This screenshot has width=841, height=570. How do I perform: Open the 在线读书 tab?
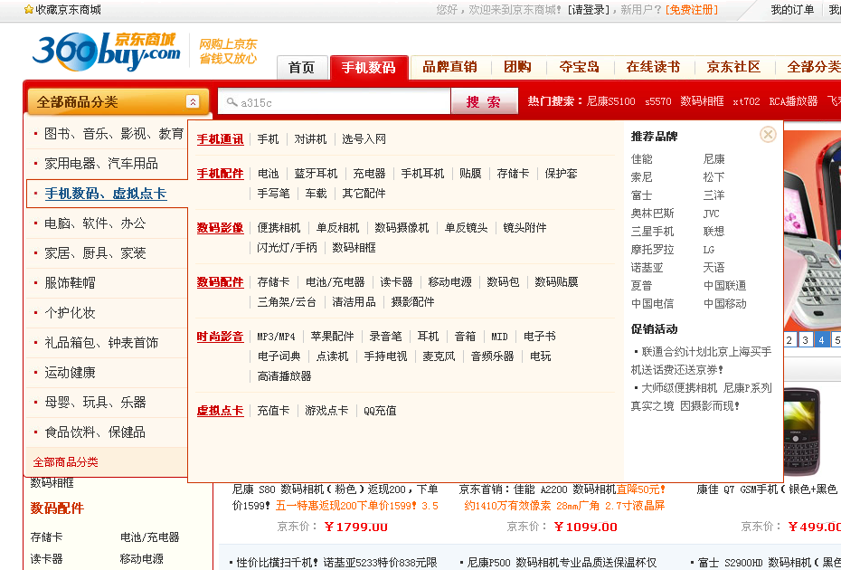pos(653,67)
